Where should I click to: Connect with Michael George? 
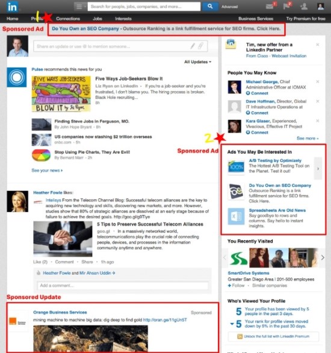click(257, 93)
